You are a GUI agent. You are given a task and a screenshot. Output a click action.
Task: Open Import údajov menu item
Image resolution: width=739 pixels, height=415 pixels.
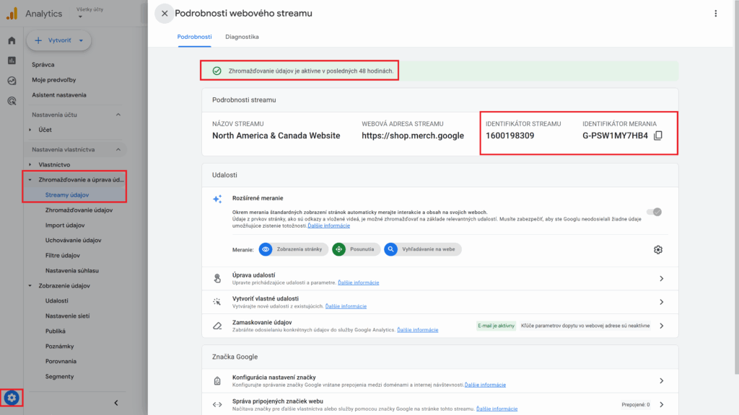(65, 226)
